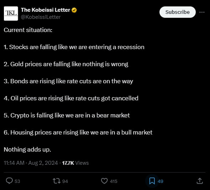Open the 11:14 AM timestamp link
This screenshot has height=190, width=210.
[14, 163]
